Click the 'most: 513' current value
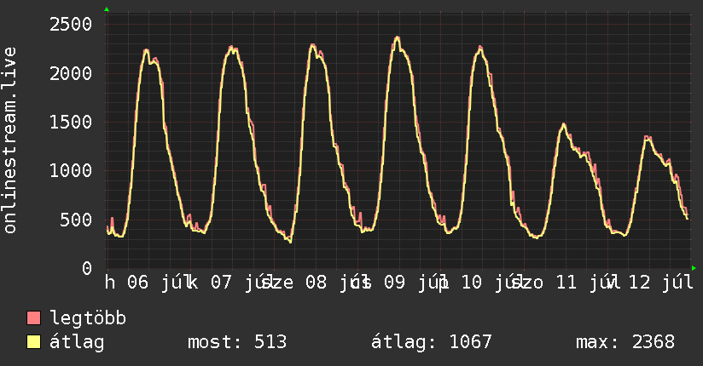 pos(237,342)
